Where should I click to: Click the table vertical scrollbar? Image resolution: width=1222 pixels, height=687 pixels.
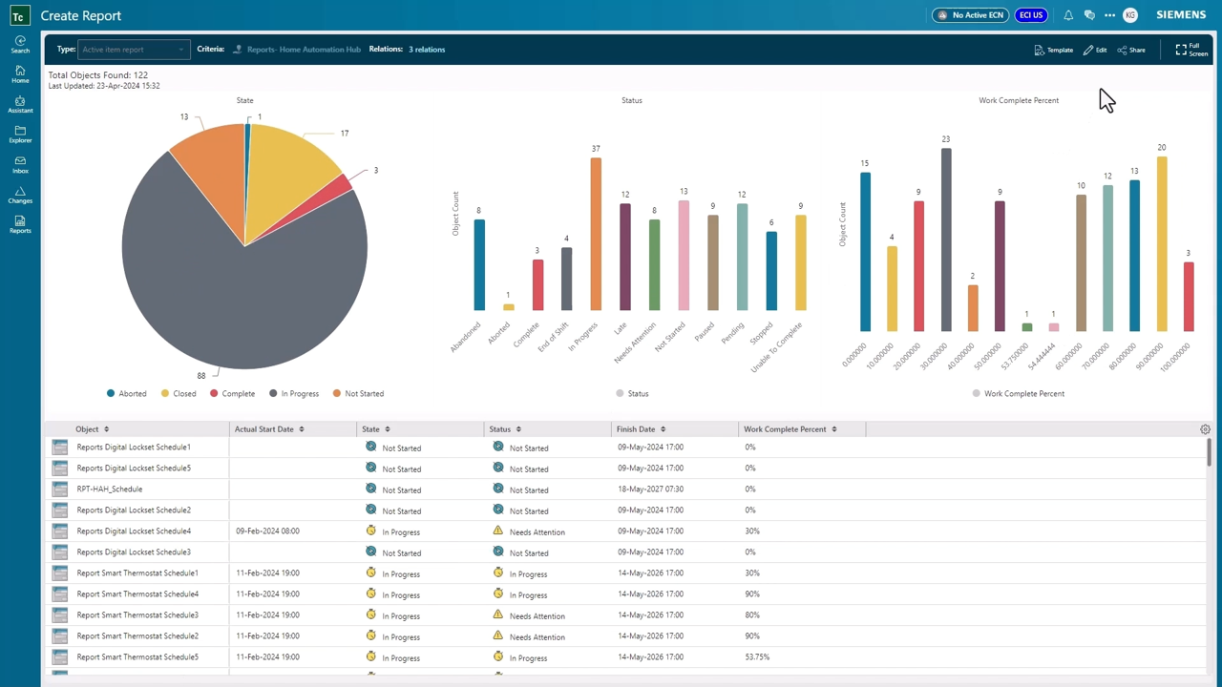pyautogui.click(x=1210, y=453)
